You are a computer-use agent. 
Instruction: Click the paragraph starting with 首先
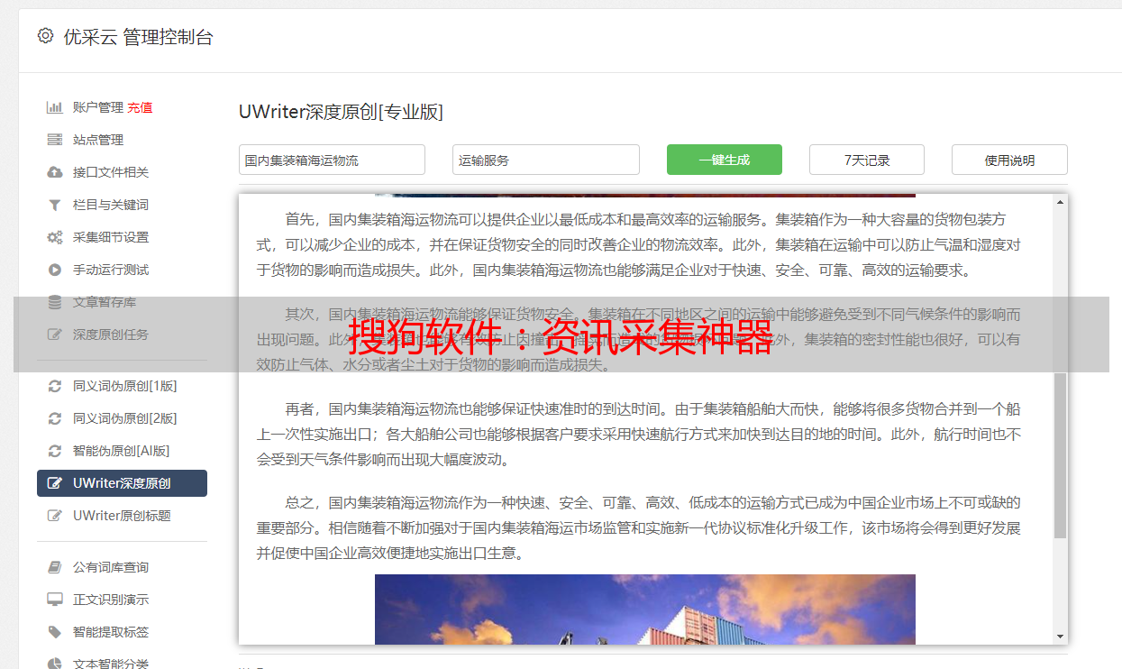[x=639, y=244]
